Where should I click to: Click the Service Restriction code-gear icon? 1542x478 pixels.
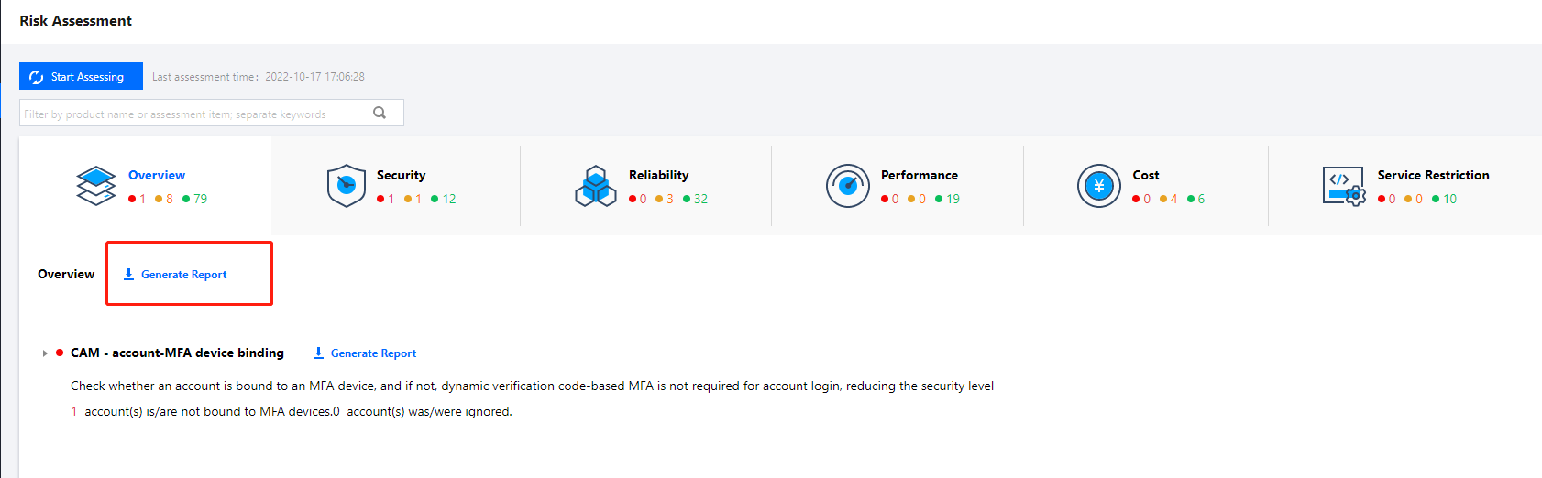pyautogui.click(x=1343, y=186)
